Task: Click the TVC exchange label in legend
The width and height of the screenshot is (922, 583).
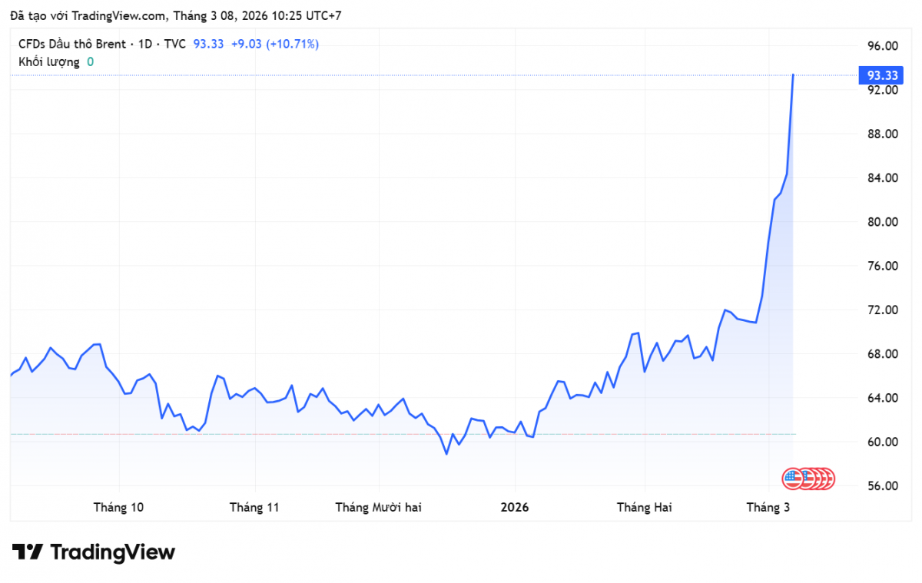Action: coord(174,44)
